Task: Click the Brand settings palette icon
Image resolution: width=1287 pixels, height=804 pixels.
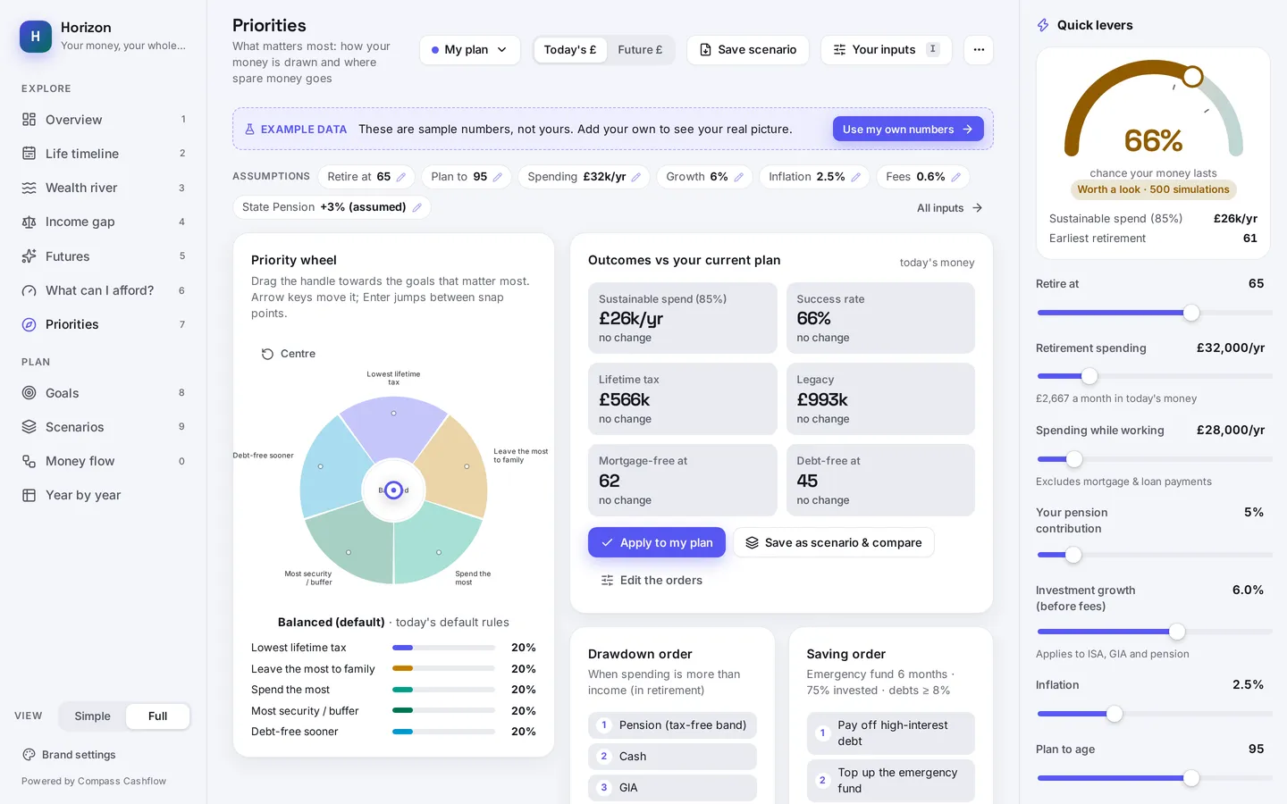Action: click(x=29, y=755)
